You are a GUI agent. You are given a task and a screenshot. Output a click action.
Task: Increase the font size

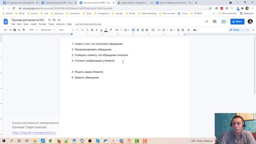[x=87, y=30]
